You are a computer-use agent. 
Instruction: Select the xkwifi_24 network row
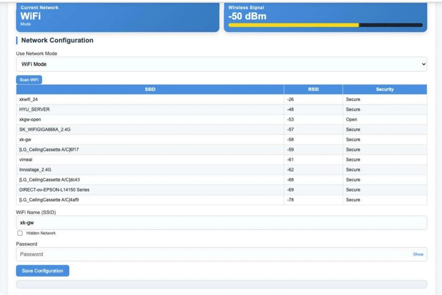tap(221, 100)
